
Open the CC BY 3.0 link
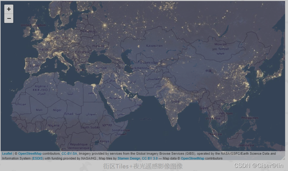150,158
